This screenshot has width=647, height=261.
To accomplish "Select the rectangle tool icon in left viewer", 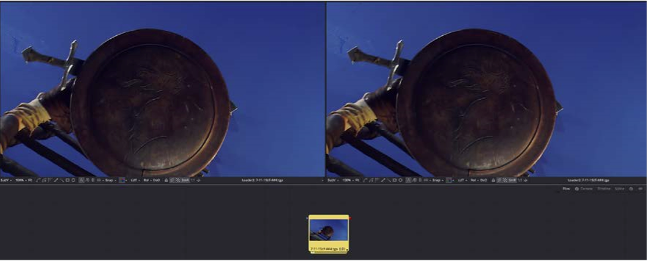I will point(67,180).
